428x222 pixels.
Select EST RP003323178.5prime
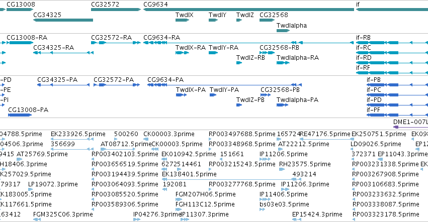coord(386,215)
